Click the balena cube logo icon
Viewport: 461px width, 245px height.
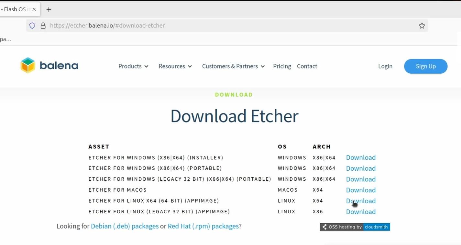[x=27, y=66]
